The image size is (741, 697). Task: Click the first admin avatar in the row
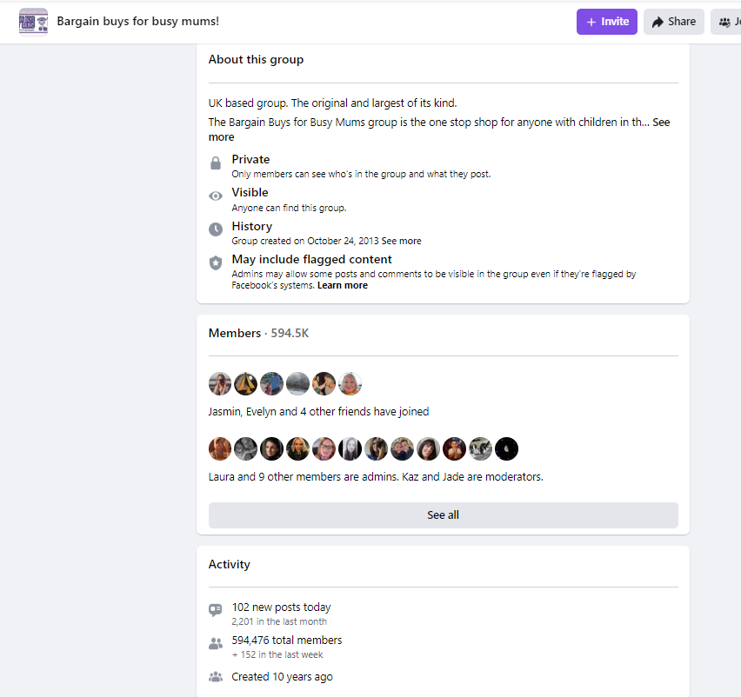pos(220,448)
